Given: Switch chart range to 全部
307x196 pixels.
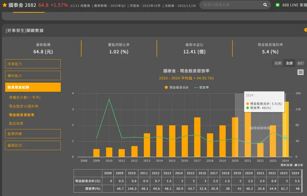Looking at the screenshot, I should [x=289, y=63].
